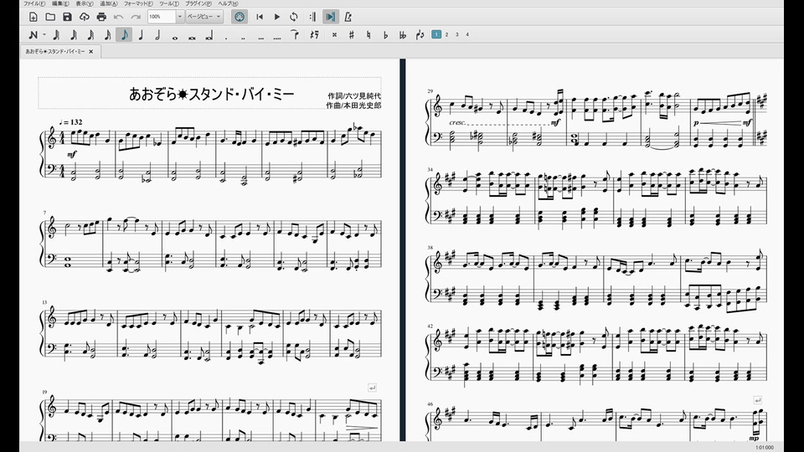Open the ファイル menu
Viewport: 804px width, 452px height.
tap(34, 3)
